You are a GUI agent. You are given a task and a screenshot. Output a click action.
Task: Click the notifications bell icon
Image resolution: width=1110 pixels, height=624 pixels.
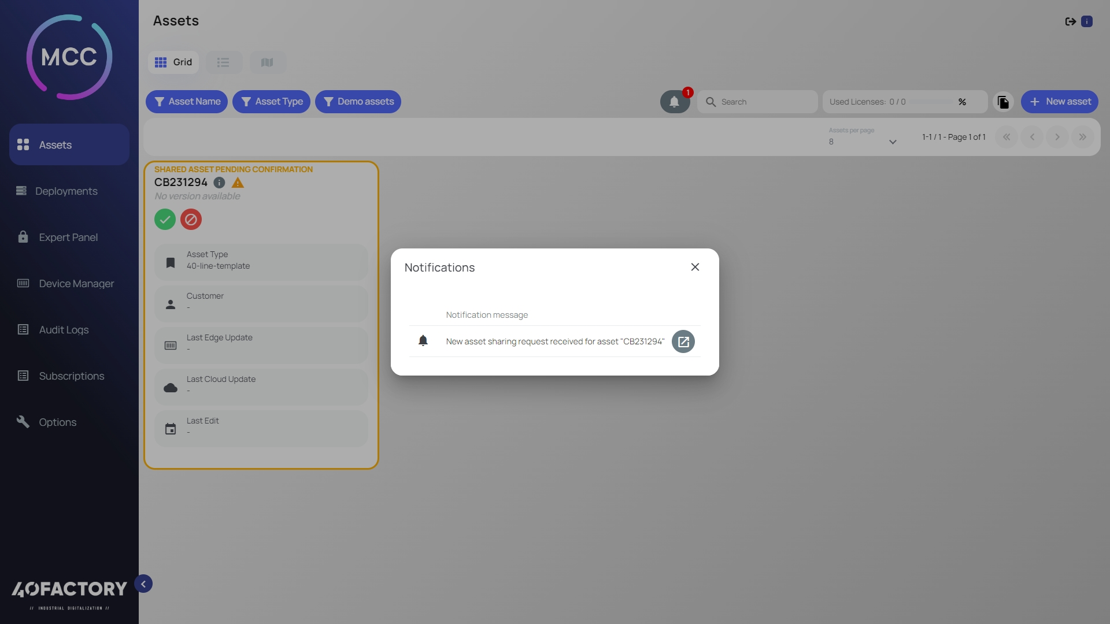click(x=674, y=102)
